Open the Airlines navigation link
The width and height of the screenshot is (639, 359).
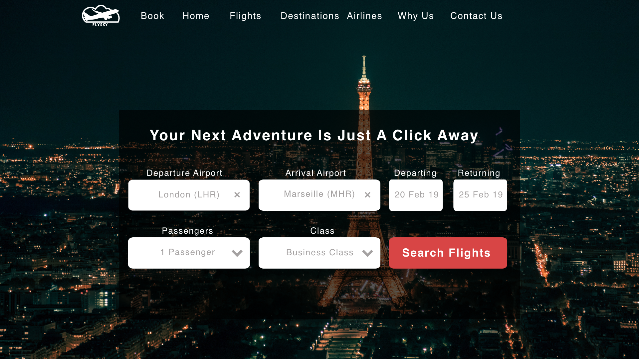pos(364,16)
